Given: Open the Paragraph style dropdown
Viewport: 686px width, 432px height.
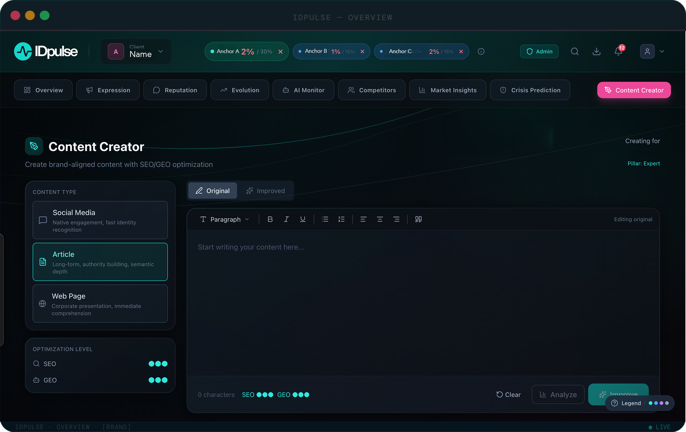Looking at the screenshot, I should pyautogui.click(x=225, y=219).
